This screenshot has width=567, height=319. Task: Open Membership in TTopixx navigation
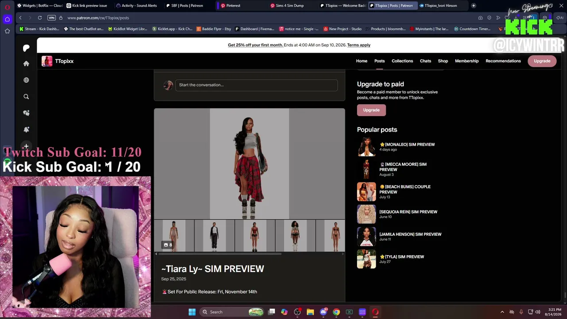pyautogui.click(x=467, y=61)
